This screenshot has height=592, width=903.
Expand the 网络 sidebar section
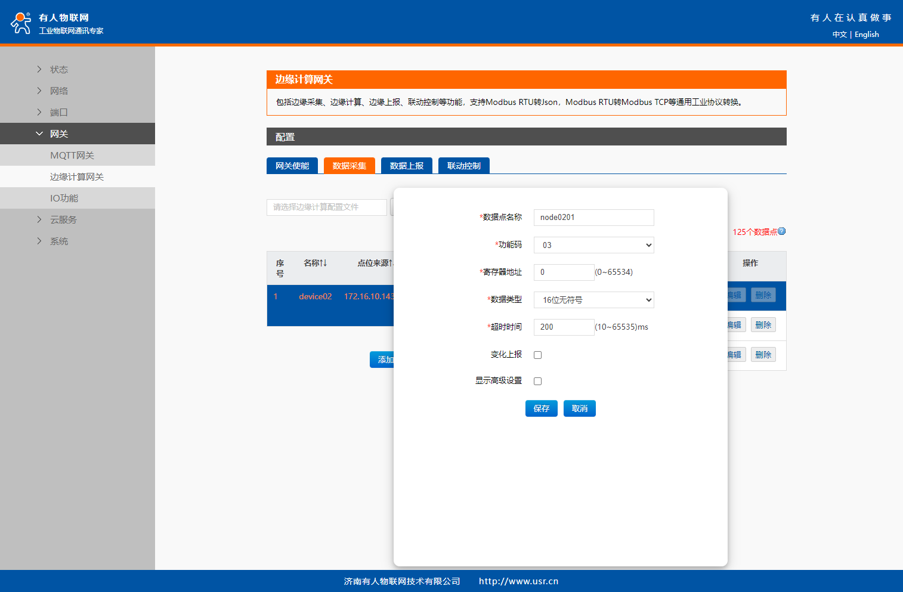point(58,91)
